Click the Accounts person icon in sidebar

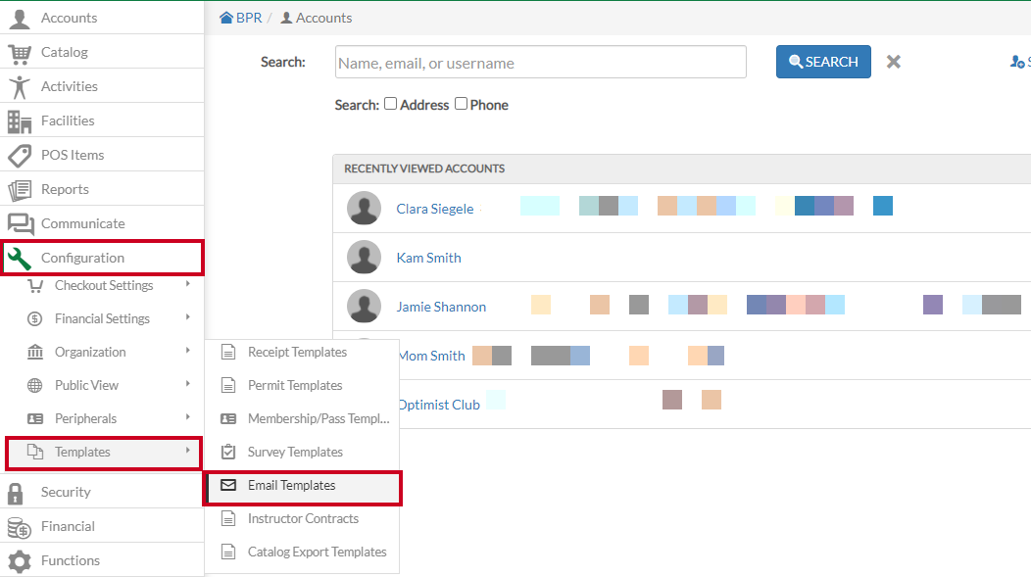click(20, 19)
